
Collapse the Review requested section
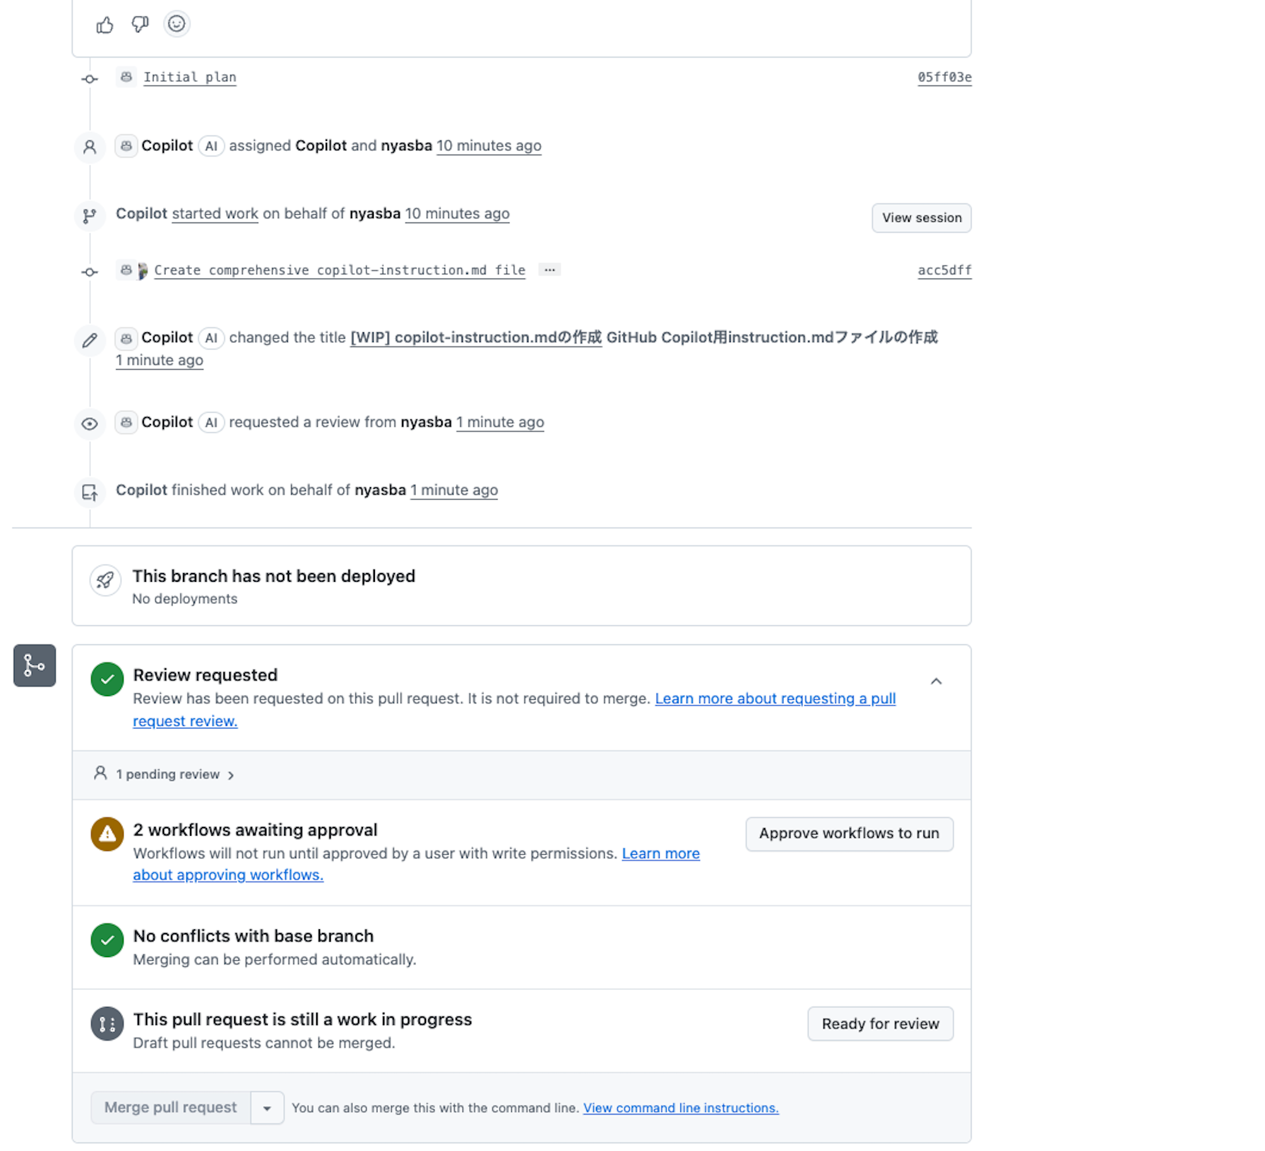pyautogui.click(x=936, y=681)
